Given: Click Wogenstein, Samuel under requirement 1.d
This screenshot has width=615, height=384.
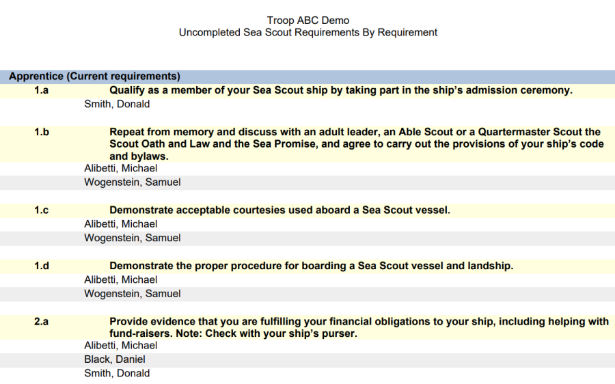Looking at the screenshot, I should coord(132,294).
